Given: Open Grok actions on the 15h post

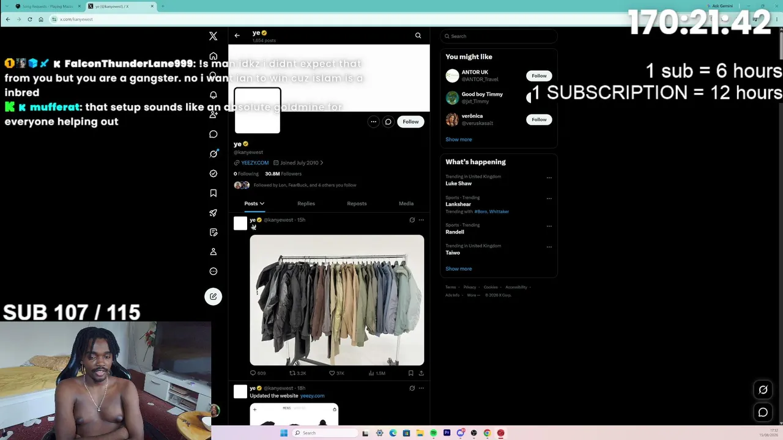Looking at the screenshot, I should (412, 220).
